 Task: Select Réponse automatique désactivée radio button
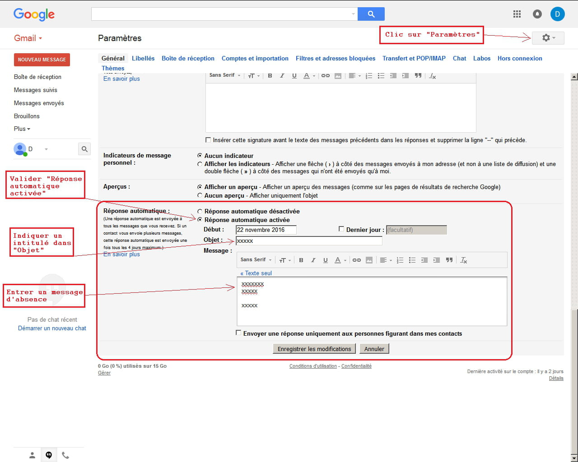(x=200, y=211)
